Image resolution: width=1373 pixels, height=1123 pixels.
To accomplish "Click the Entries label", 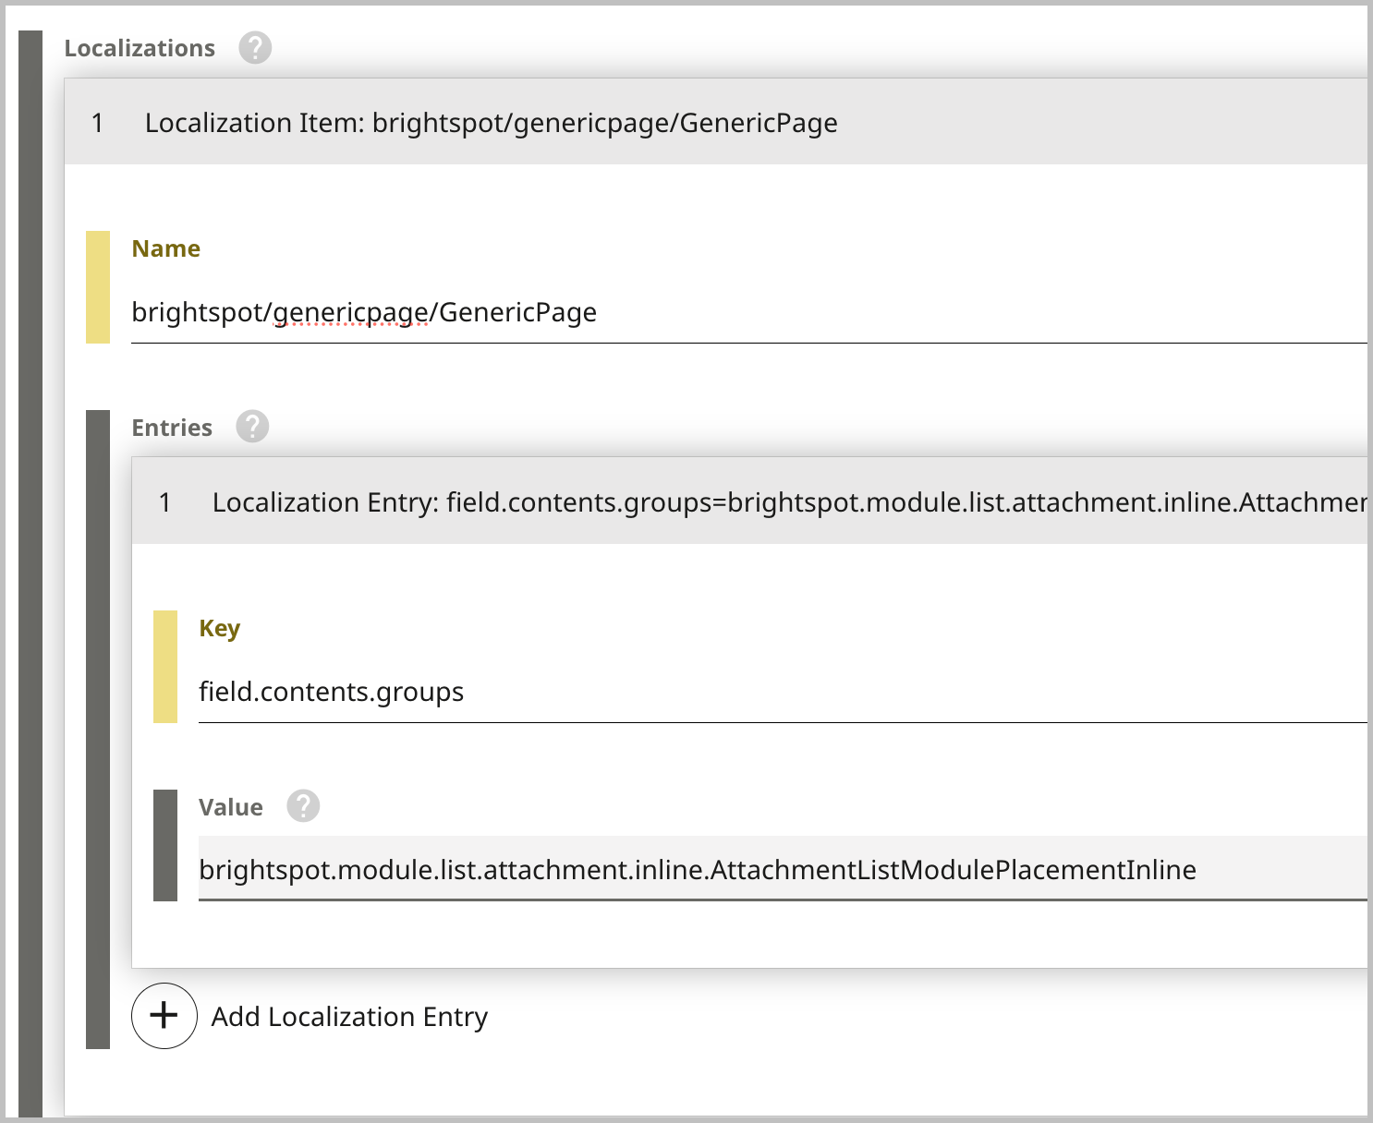I will point(172,428).
